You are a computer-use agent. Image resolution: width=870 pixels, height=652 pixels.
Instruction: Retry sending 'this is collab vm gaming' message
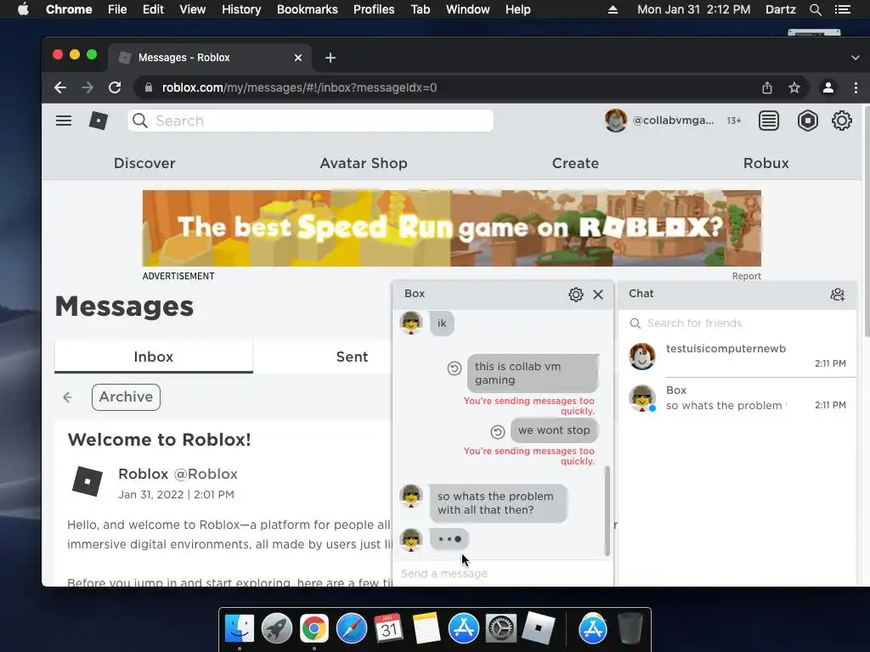point(455,368)
